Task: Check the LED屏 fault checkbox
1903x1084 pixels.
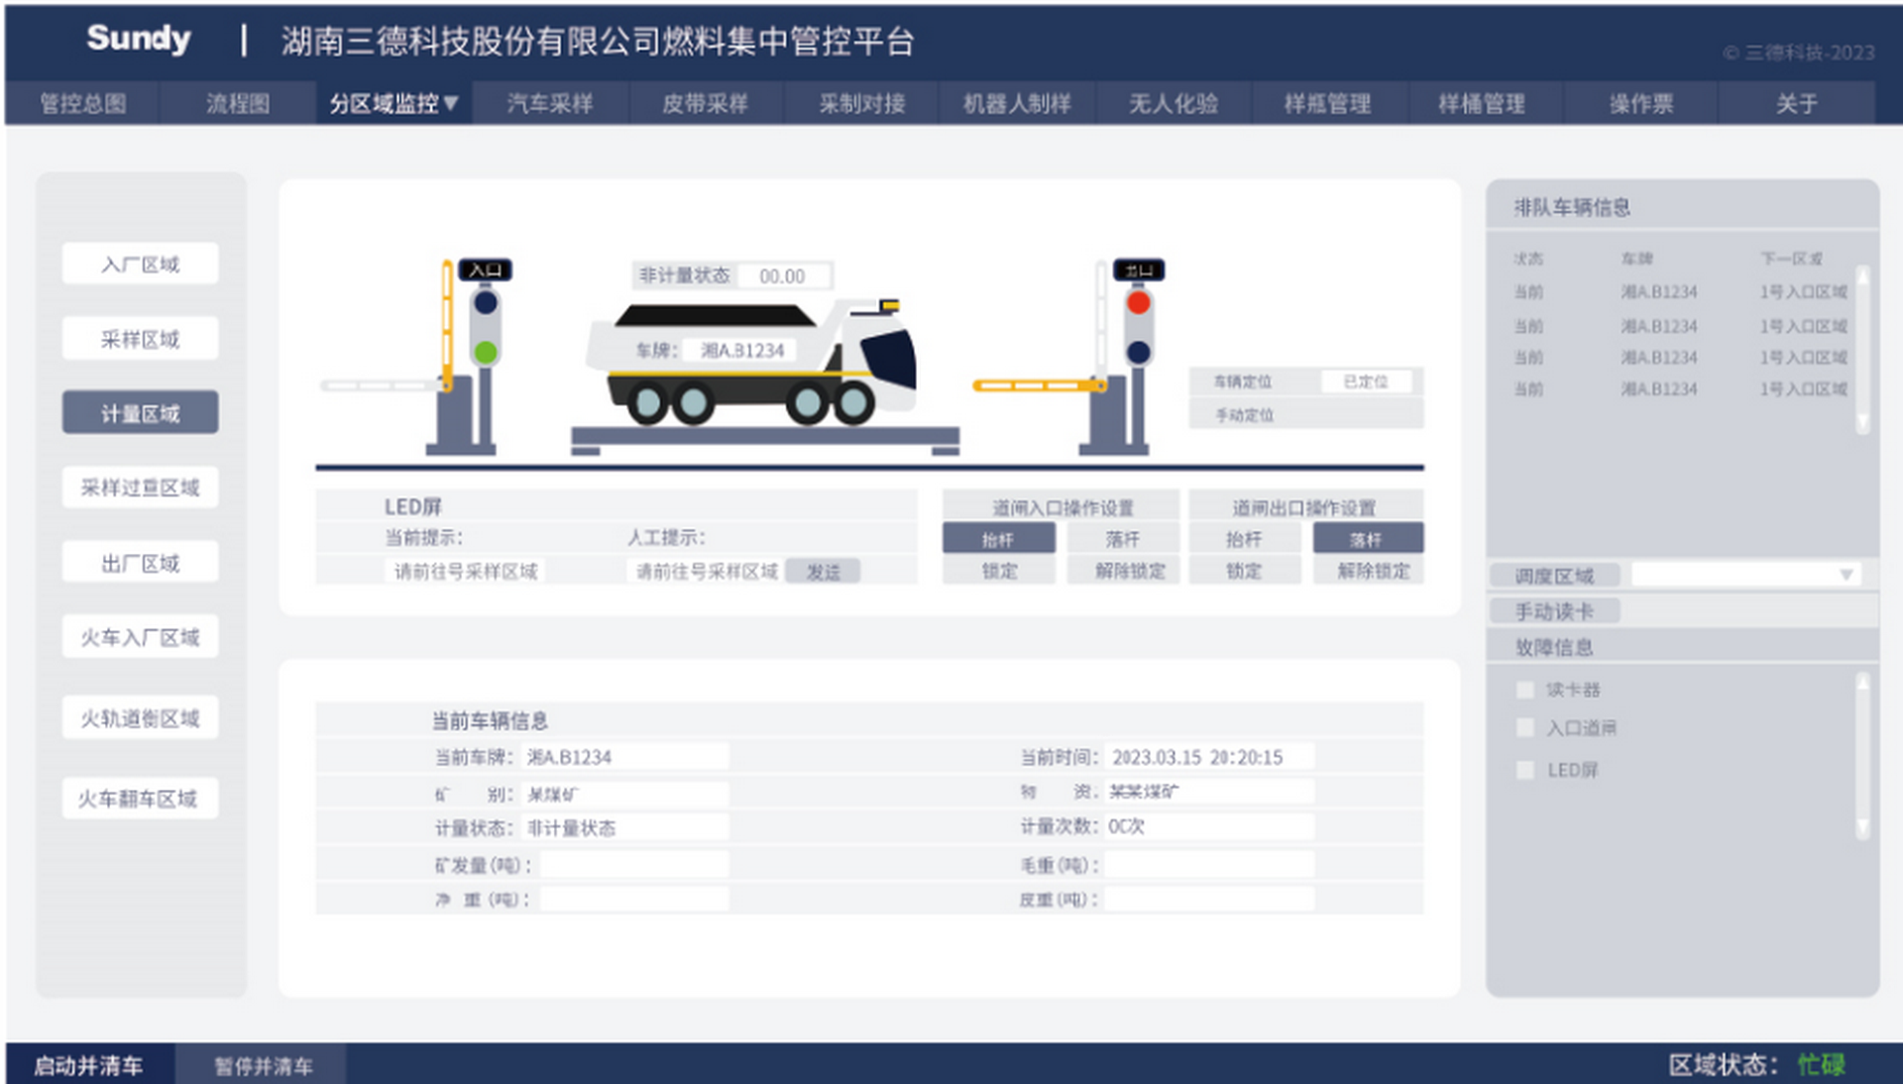Action: pos(1525,769)
